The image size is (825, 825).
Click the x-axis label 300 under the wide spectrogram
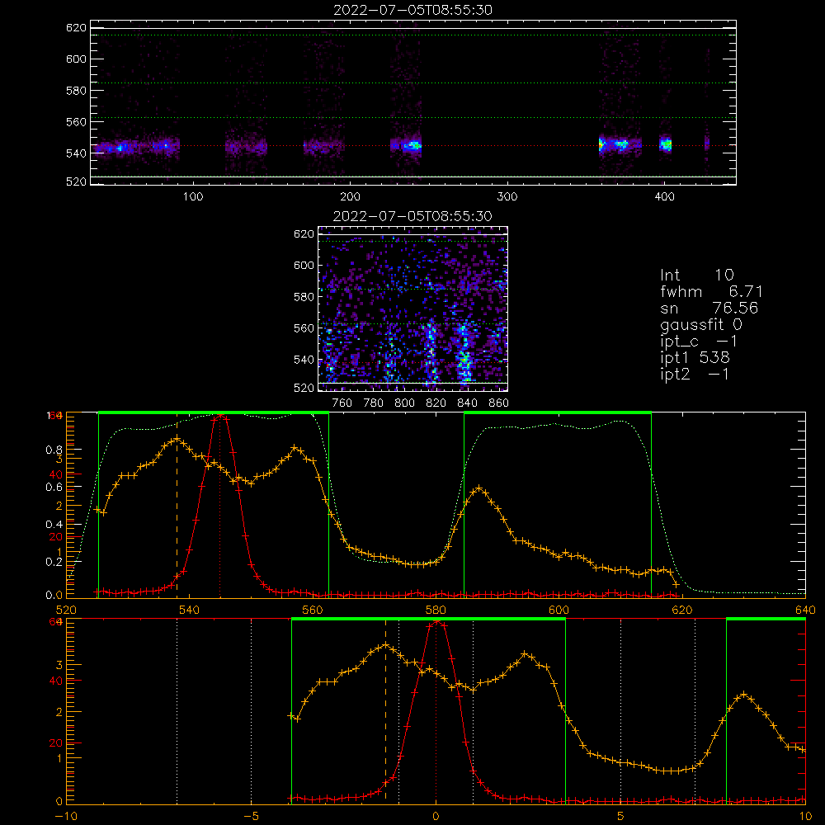(507, 197)
